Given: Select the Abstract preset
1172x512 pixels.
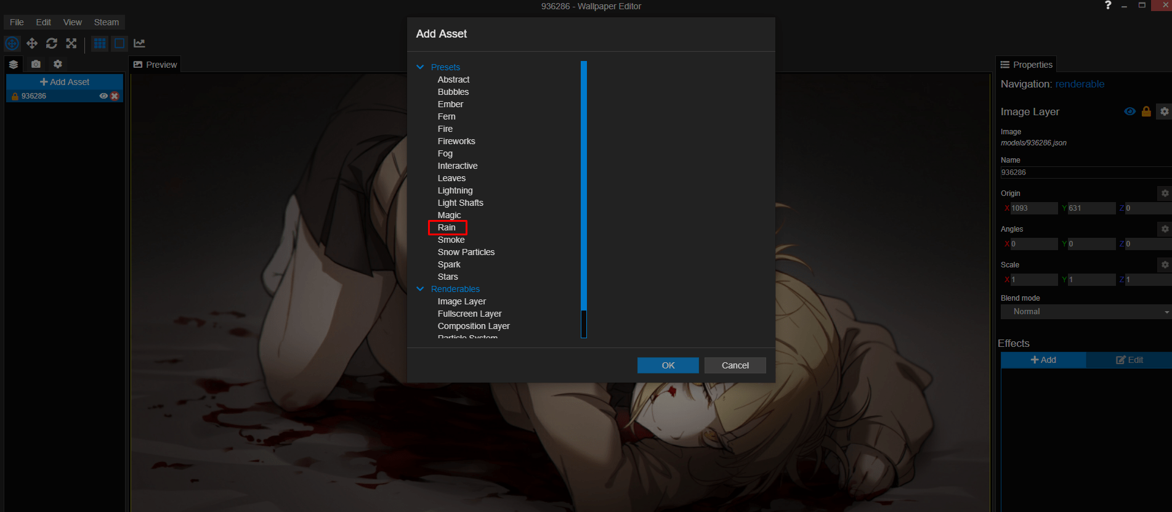Looking at the screenshot, I should click(x=453, y=79).
